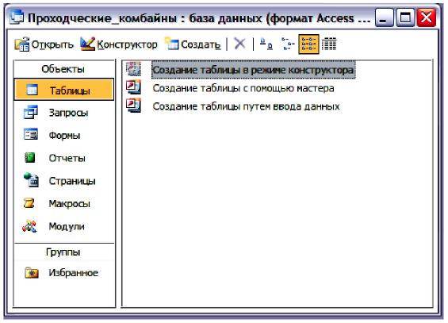
Task: Select Создание таблицы в режиме конструктора
Action: coord(253,70)
